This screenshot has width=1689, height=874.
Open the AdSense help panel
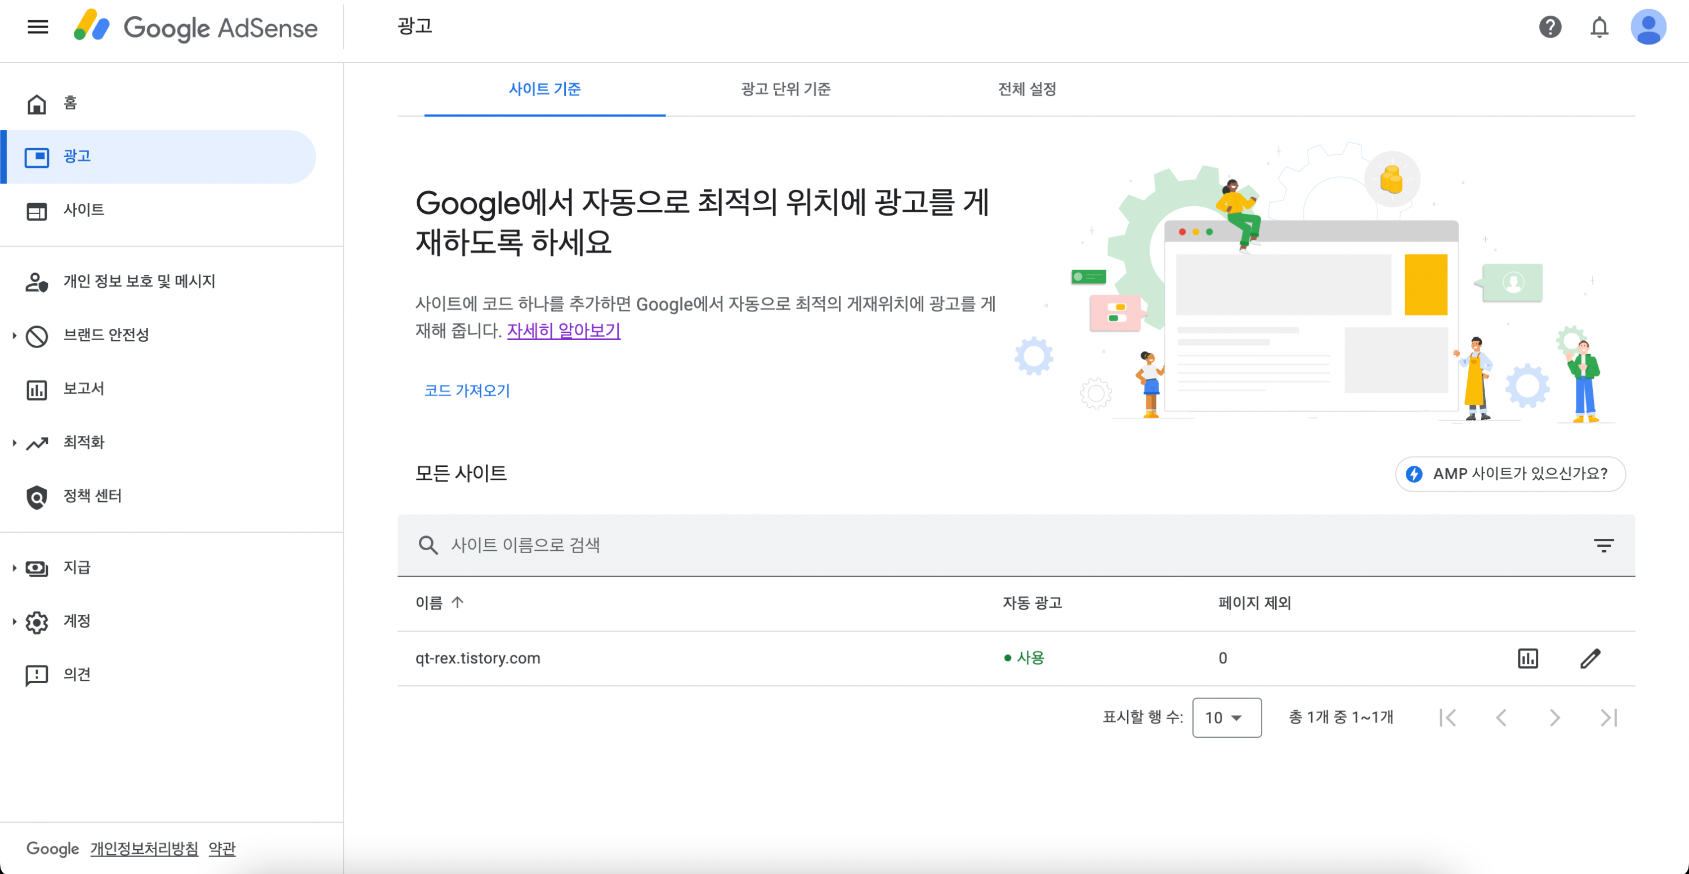click(x=1550, y=26)
